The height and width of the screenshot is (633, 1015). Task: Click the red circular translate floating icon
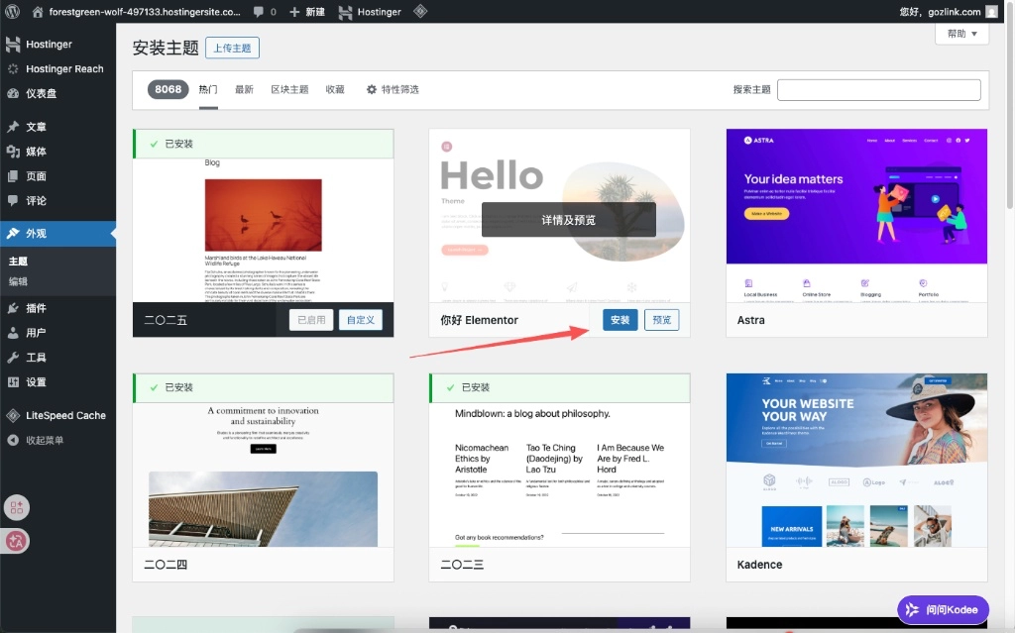tap(17, 541)
